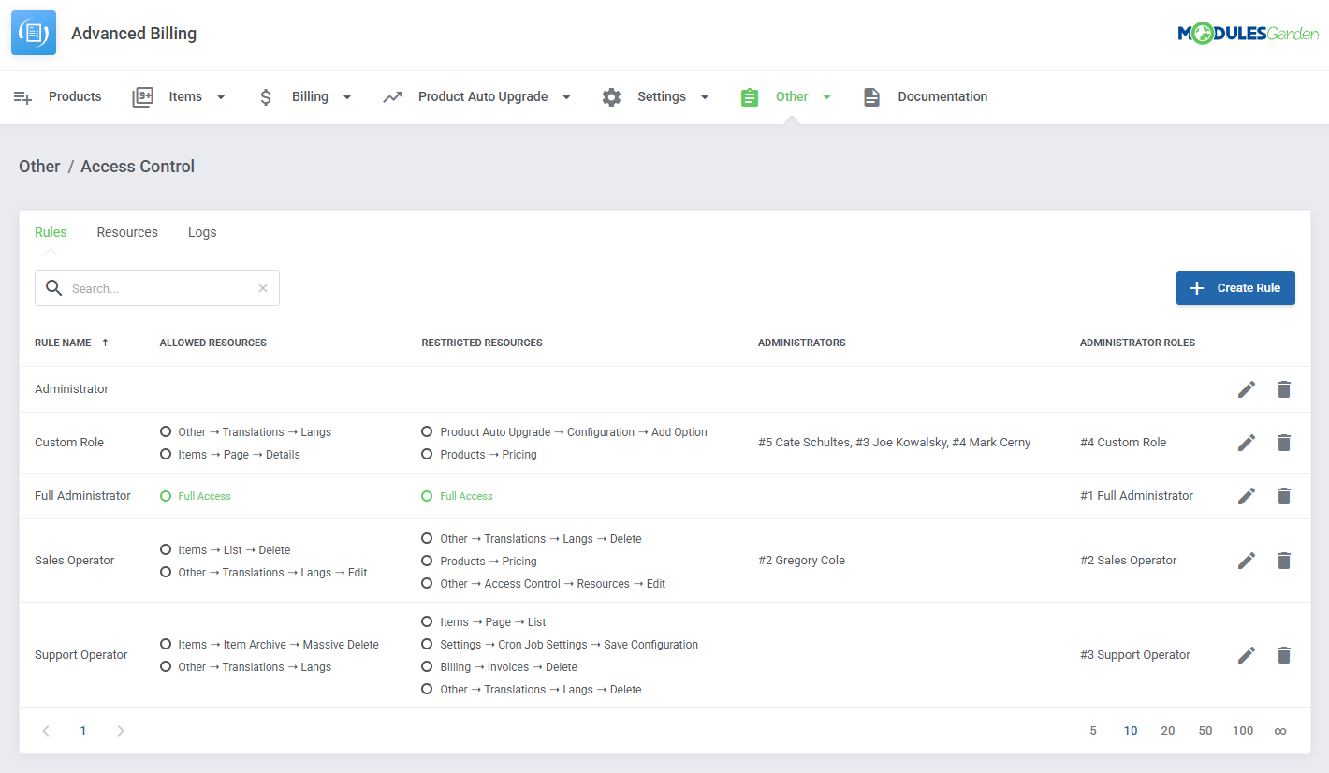Open the Logs tab
Image resolution: width=1329 pixels, height=773 pixels.
click(x=202, y=231)
